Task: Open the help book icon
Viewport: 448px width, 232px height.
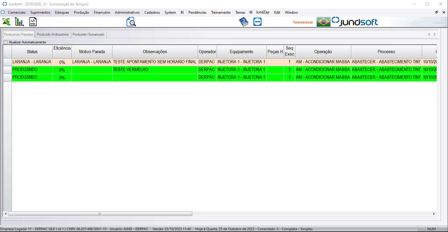Action: pos(244,22)
